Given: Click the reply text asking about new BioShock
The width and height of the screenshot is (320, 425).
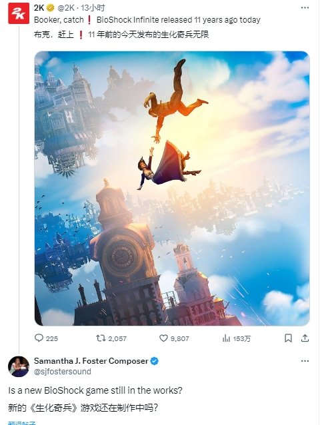Looking at the screenshot, I should tap(95, 390).
